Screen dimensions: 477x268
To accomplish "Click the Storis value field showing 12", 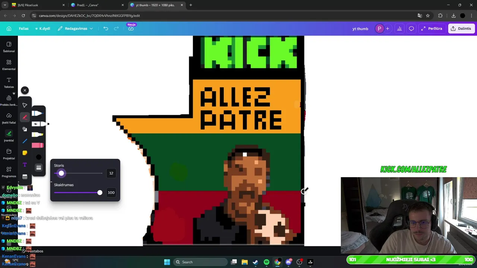I will 111,173.
